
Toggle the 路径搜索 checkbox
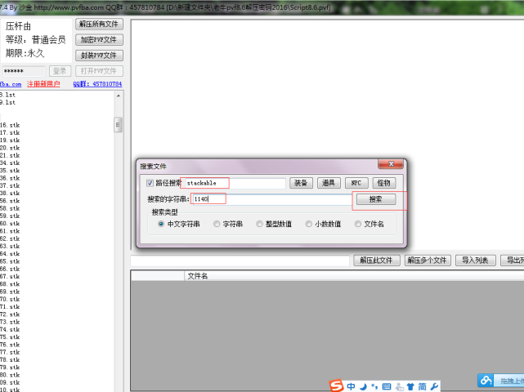pos(150,183)
